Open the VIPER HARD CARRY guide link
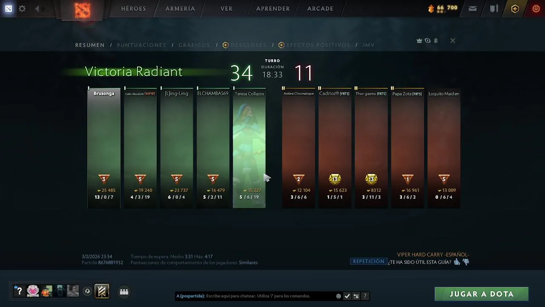The height and width of the screenshot is (307, 545). click(433, 255)
